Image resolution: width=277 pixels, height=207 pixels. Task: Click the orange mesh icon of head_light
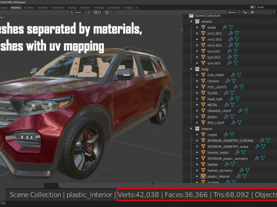203,99
